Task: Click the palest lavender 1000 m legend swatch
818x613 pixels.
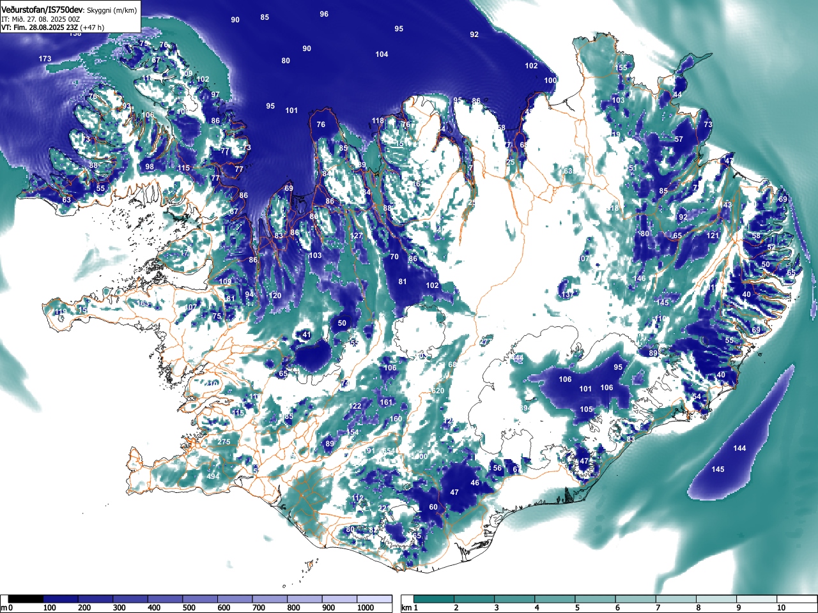Action: click(374, 599)
